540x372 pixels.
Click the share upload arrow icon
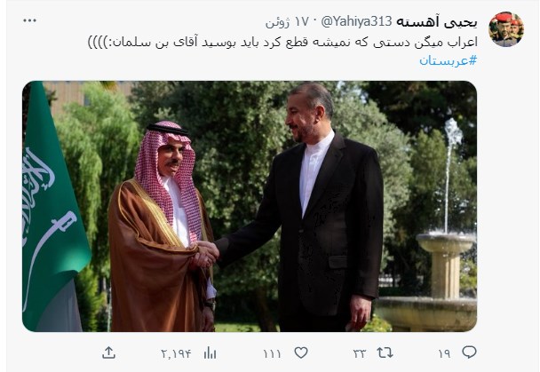point(108,352)
